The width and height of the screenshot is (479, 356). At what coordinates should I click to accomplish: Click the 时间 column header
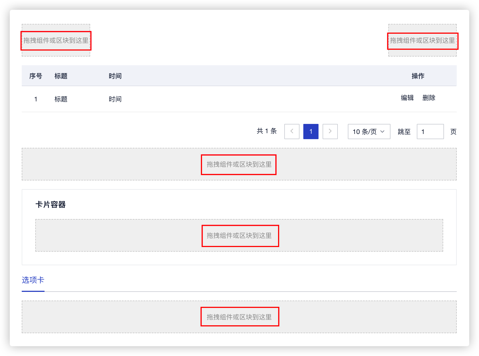tap(115, 76)
